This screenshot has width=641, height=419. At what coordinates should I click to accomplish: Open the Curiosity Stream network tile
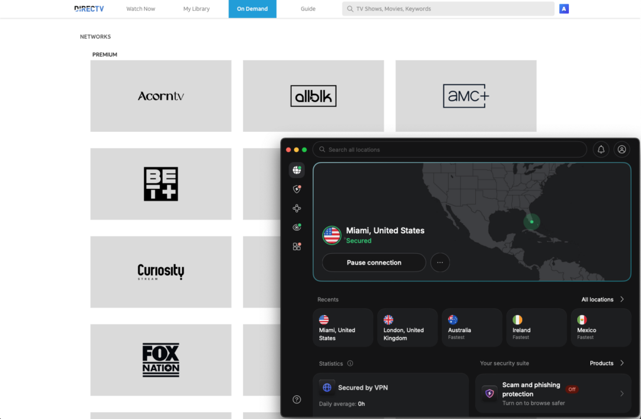[161, 272]
